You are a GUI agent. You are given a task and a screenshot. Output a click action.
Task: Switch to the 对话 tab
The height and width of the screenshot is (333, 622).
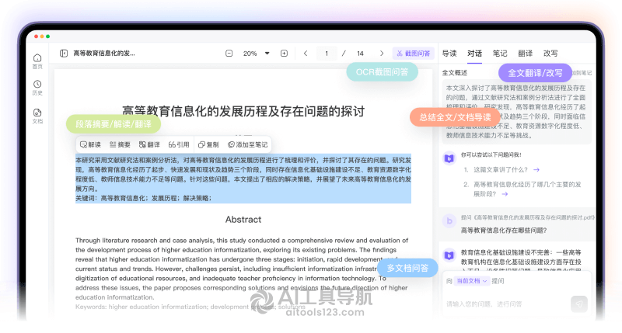(x=474, y=53)
